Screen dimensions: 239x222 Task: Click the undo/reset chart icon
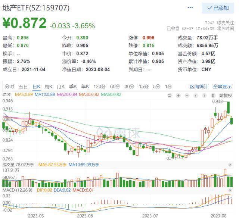pos(170,96)
